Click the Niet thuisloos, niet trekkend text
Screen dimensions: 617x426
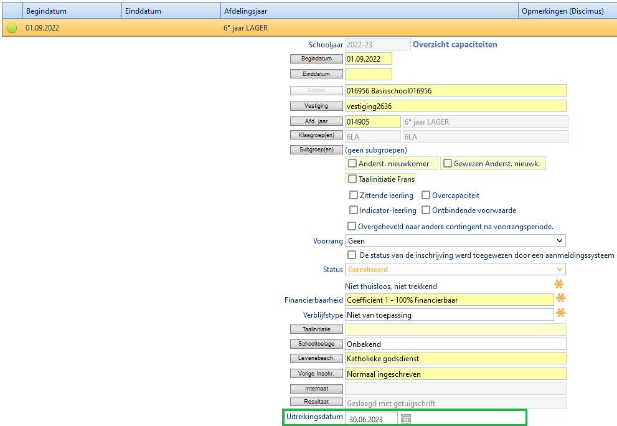click(391, 286)
